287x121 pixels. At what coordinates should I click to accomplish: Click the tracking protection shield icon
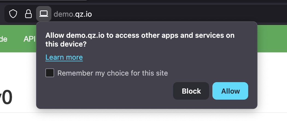(13, 14)
